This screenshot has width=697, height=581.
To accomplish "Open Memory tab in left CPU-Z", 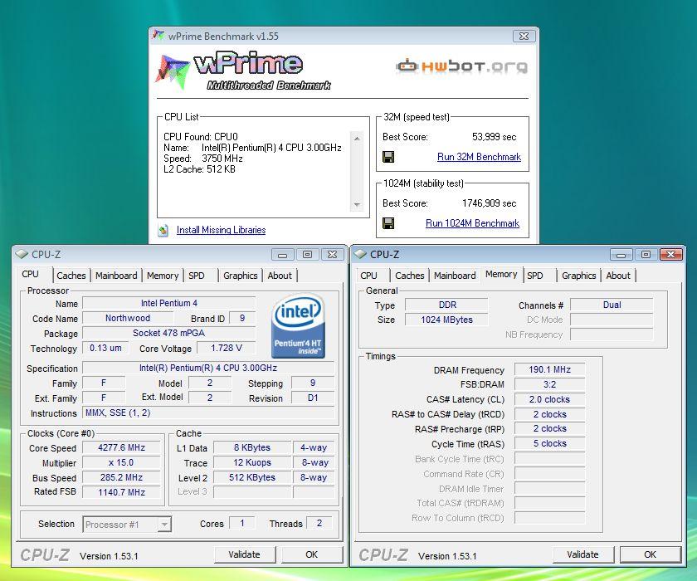I will click(163, 276).
